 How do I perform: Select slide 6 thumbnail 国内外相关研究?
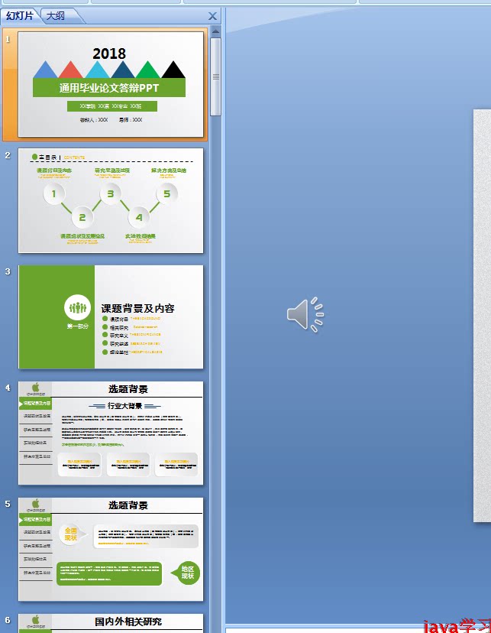coord(111,623)
